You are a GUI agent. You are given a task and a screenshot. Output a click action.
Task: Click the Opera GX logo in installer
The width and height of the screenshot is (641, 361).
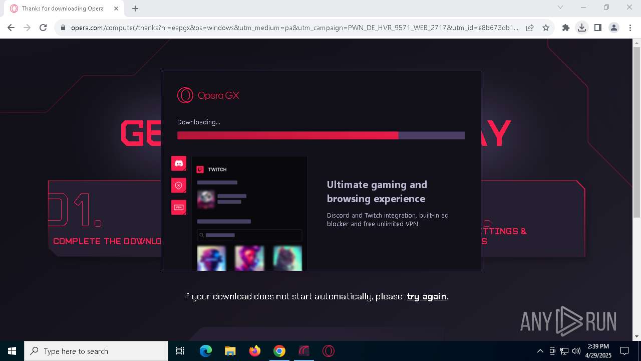(x=208, y=95)
